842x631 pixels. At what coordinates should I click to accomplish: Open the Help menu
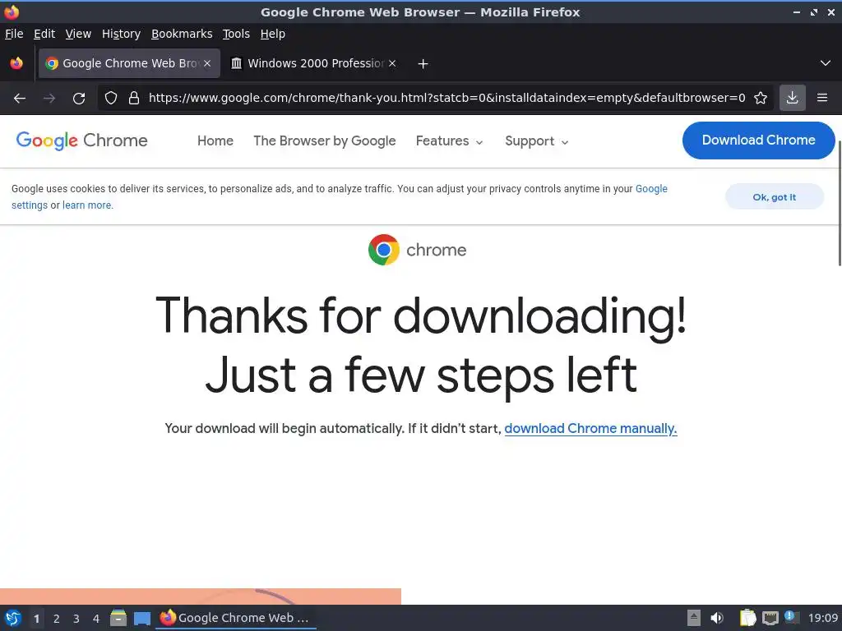(273, 34)
